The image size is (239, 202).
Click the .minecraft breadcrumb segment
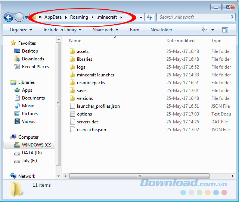[107, 17]
